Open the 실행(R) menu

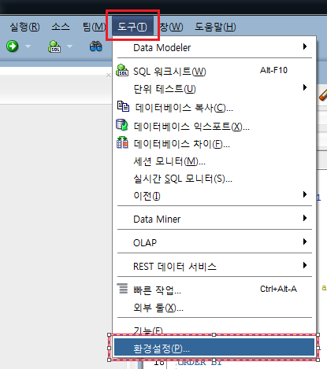pyautogui.click(x=24, y=27)
